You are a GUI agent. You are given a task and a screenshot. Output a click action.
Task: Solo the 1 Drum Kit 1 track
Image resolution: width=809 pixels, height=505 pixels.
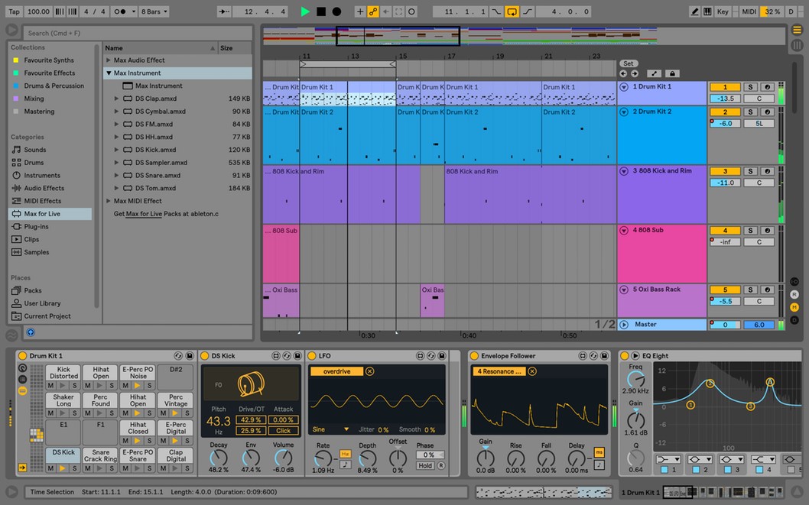[x=750, y=86]
